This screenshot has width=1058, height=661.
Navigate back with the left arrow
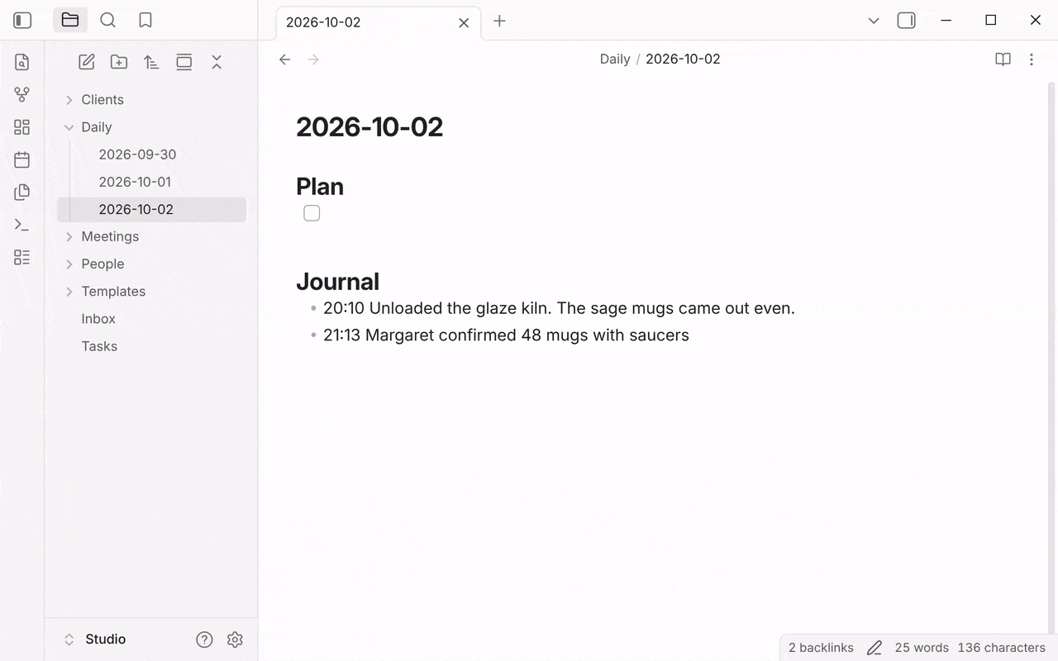coord(285,59)
